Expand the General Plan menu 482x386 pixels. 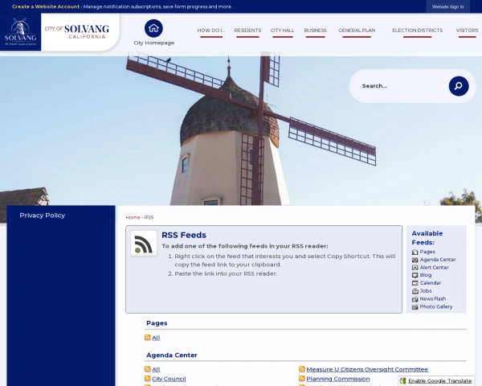(357, 31)
